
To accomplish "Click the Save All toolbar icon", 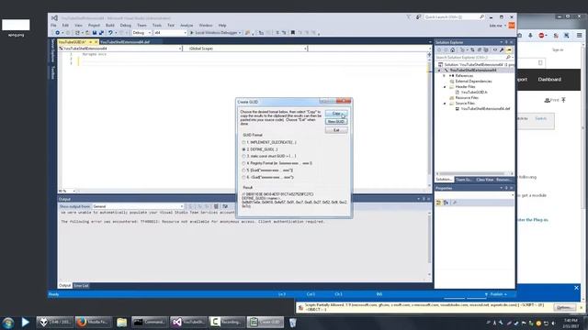I will click(x=101, y=33).
